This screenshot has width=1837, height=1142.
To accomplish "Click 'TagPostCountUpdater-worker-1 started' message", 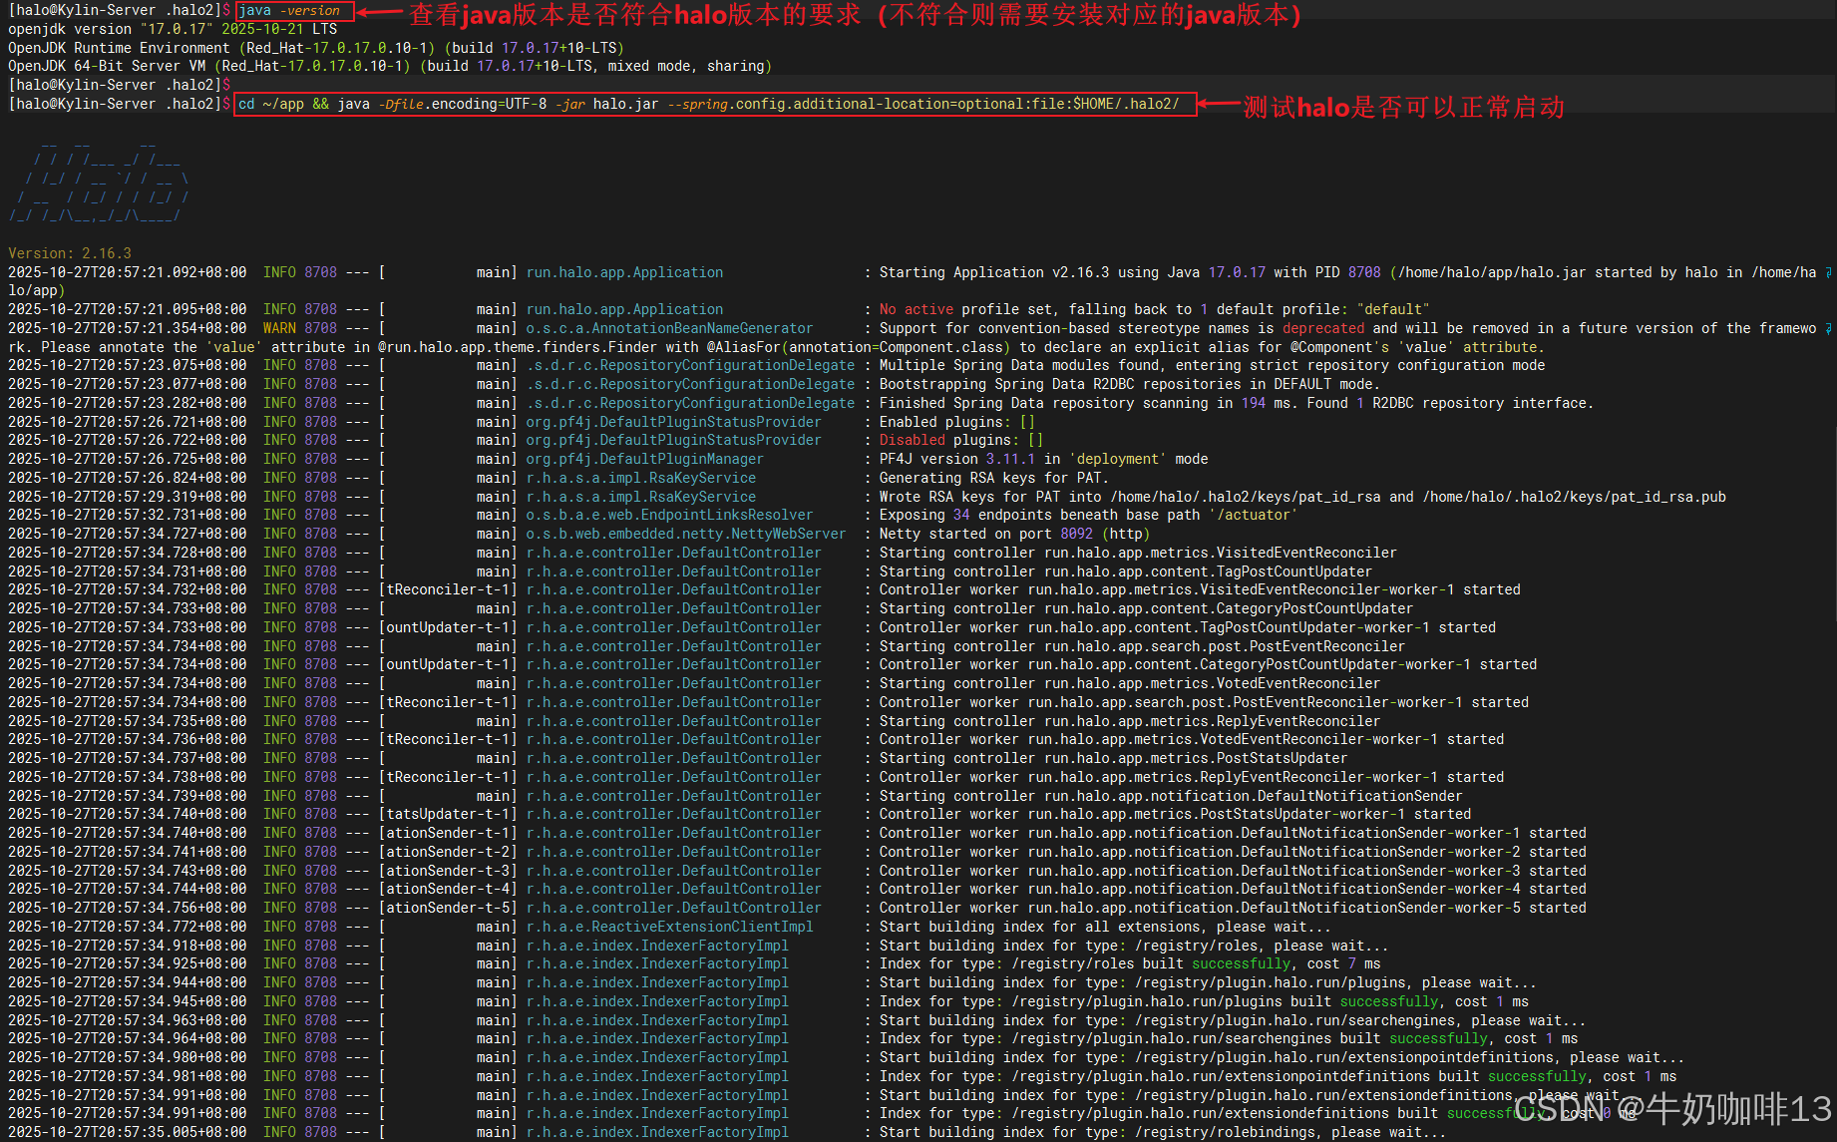I will [x=1187, y=627].
